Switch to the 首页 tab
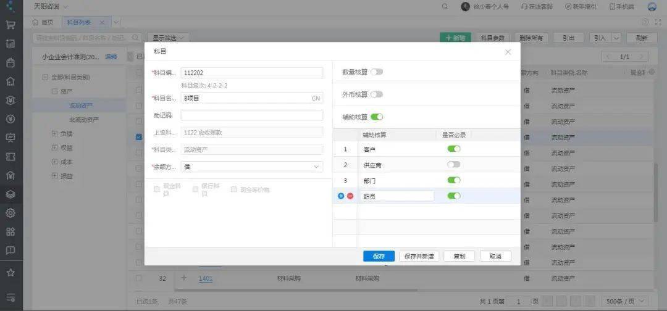667x311 pixels. pos(43,22)
